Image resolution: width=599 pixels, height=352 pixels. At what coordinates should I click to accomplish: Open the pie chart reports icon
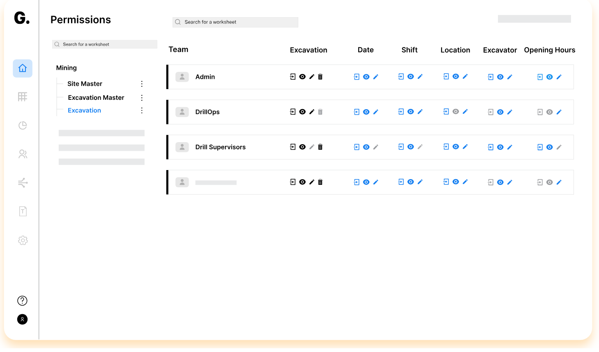coord(23,125)
